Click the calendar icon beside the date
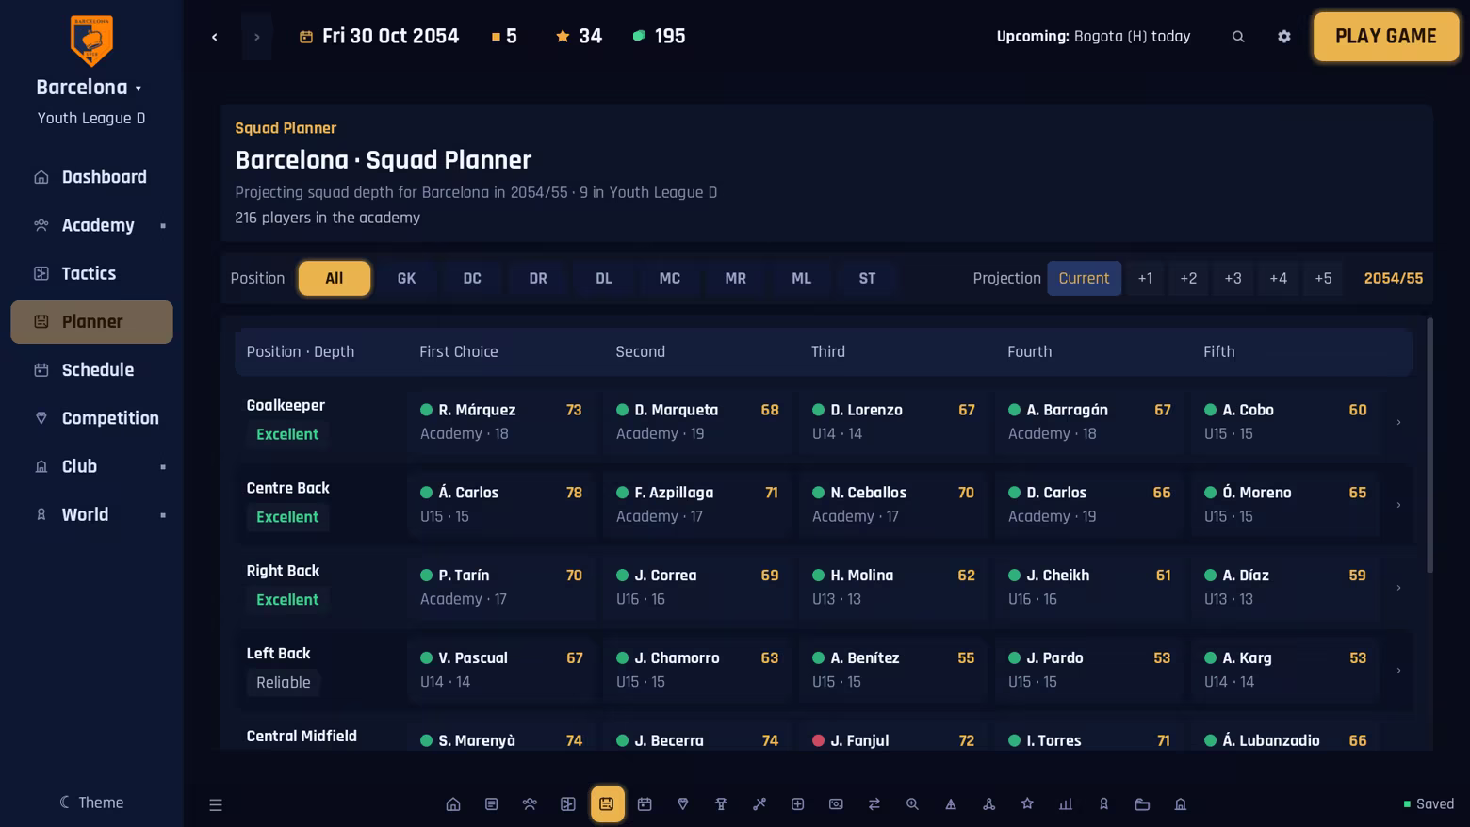Image resolution: width=1470 pixels, height=827 pixels. (x=306, y=37)
